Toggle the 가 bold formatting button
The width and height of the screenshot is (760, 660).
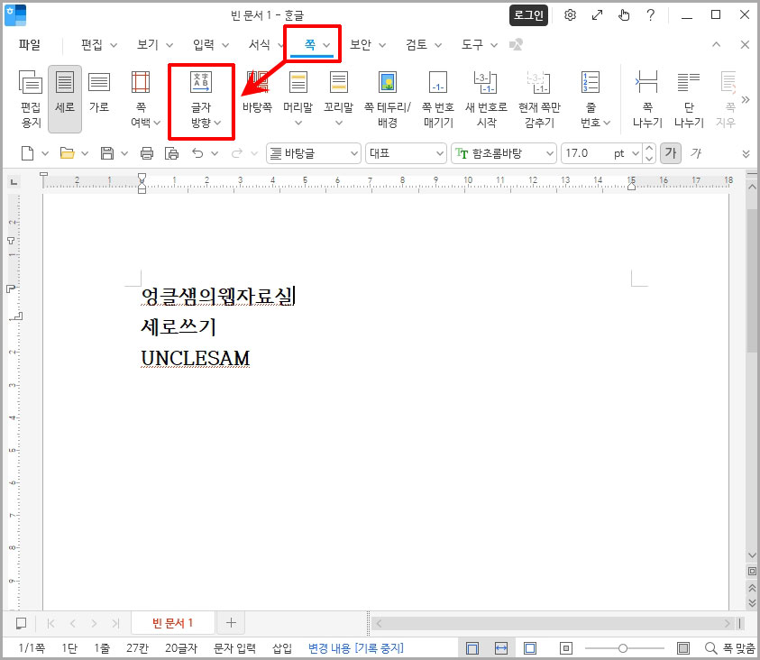[672, 152]
